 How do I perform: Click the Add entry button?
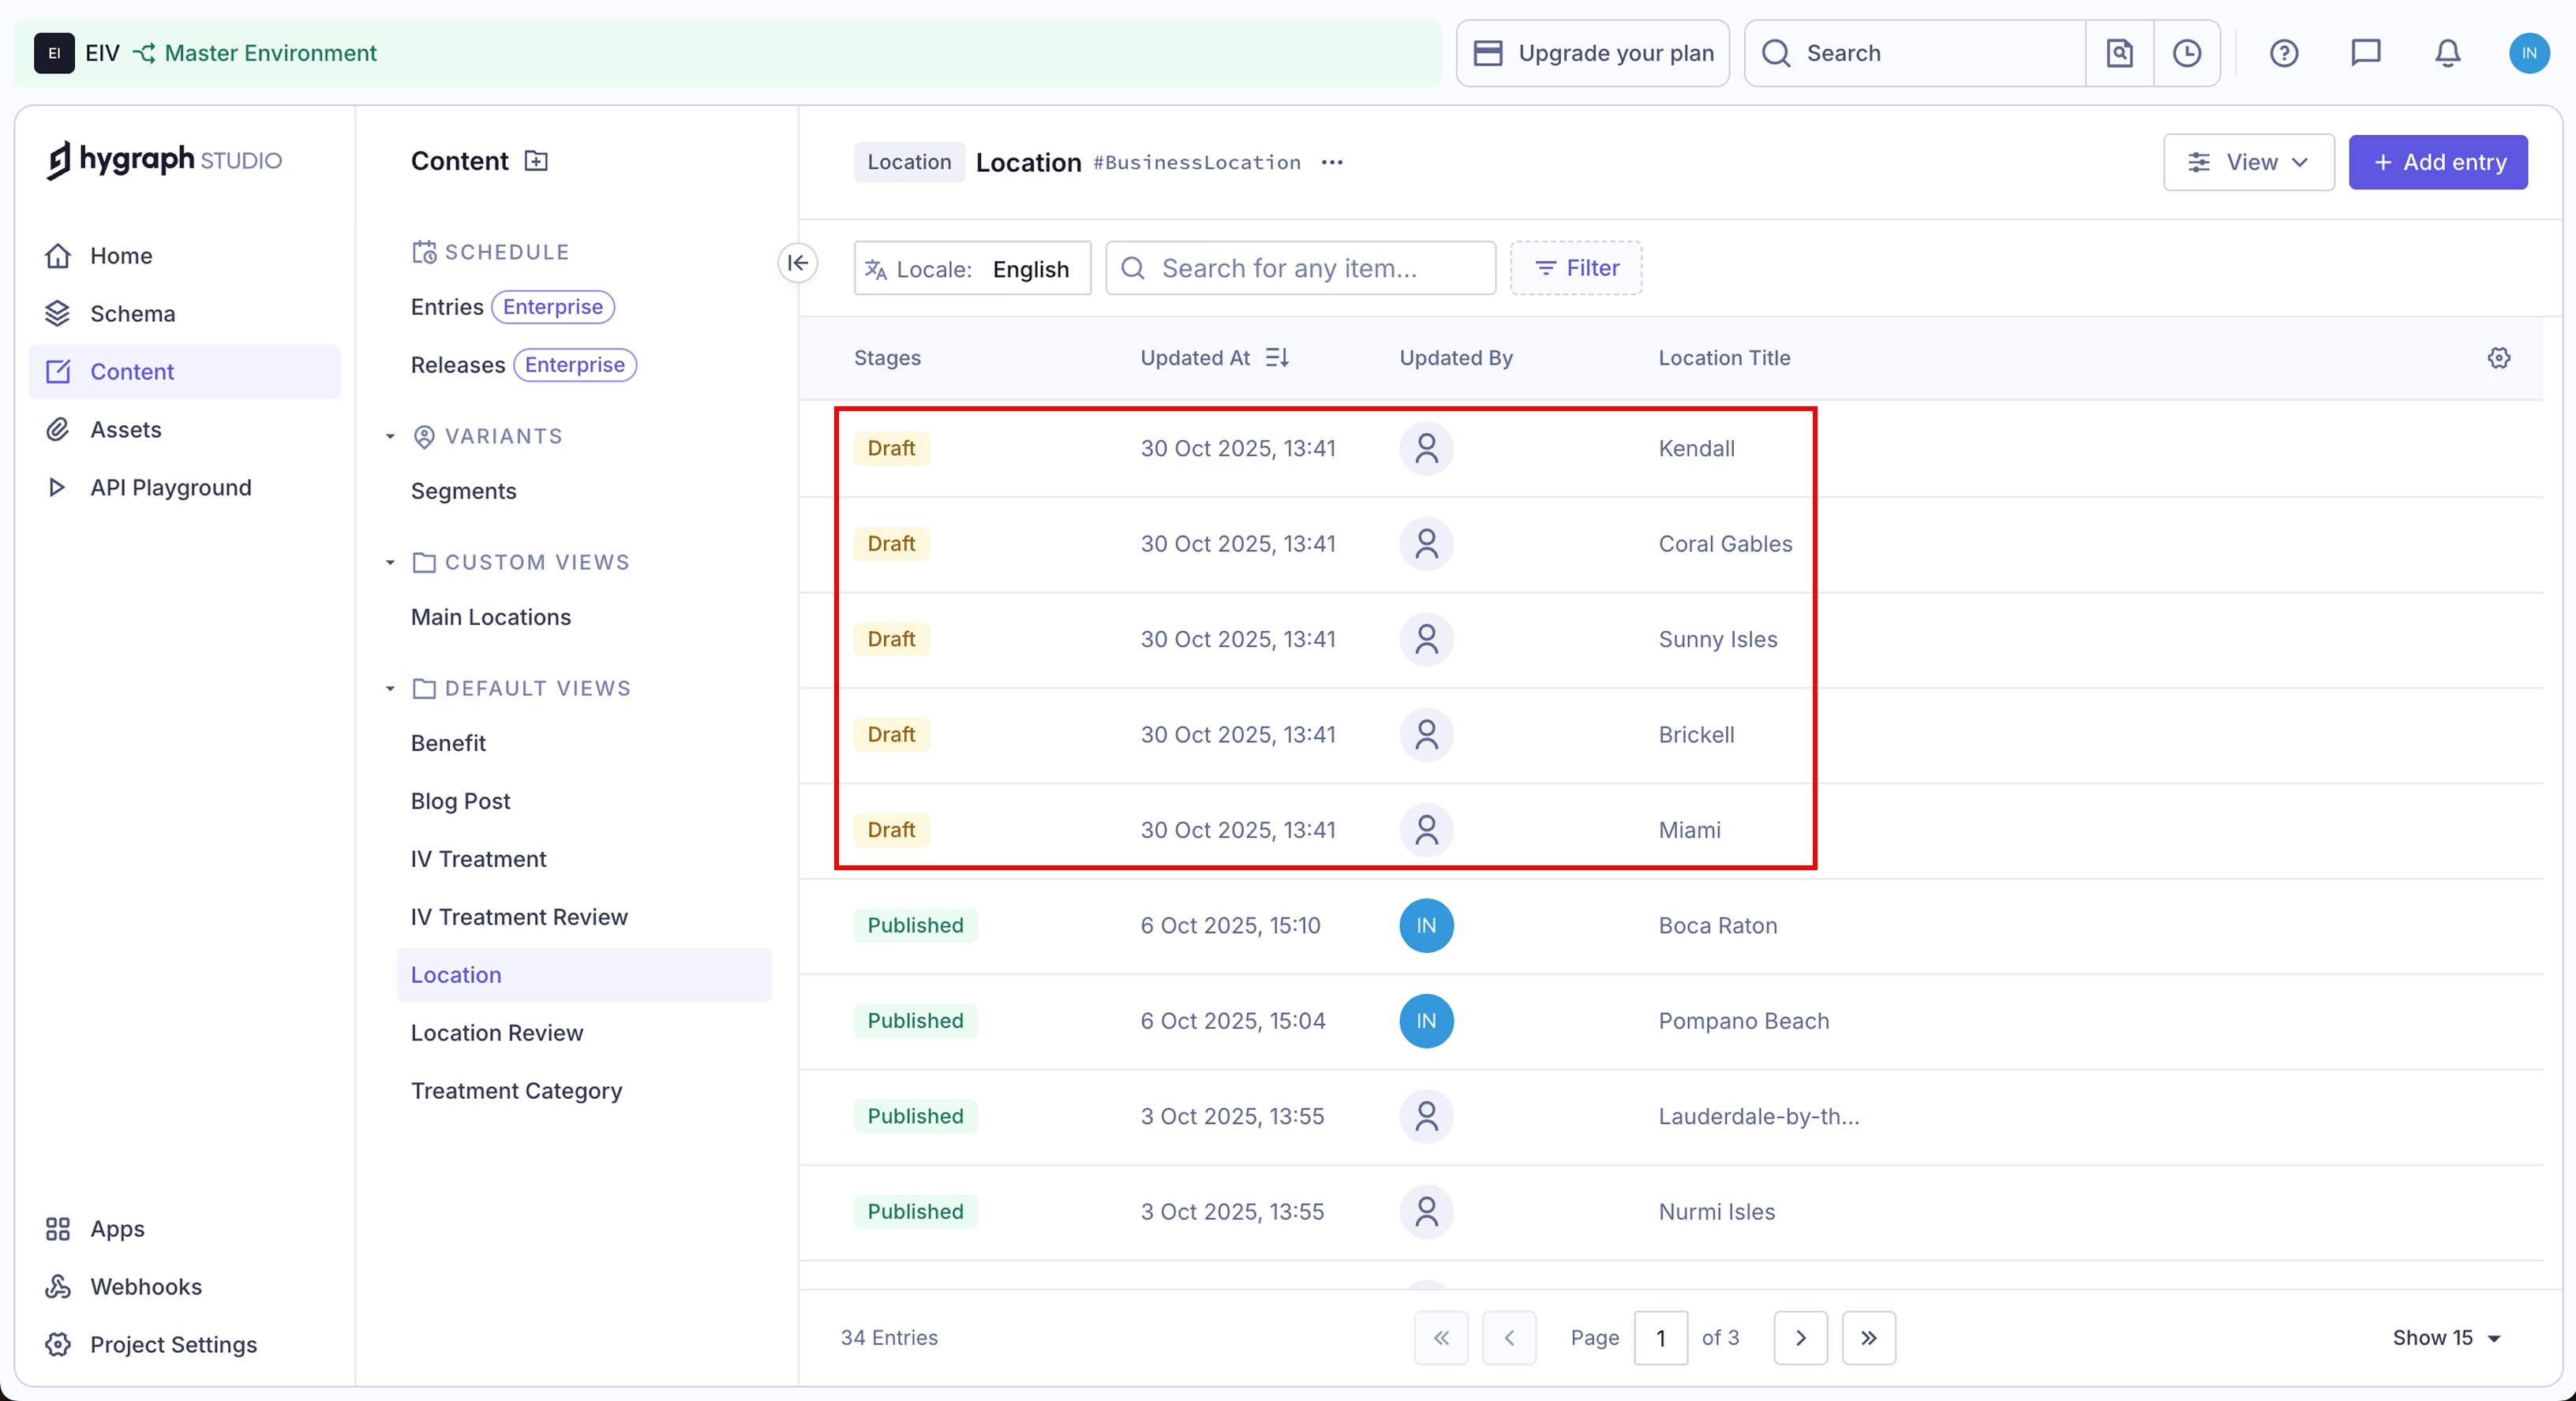tap(2437, 162)
